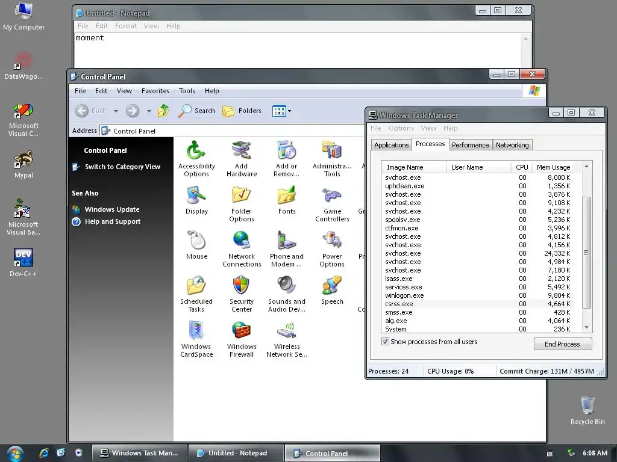Open the Mypal desktop shortcut
This screenshot has height=462, width=617.
[23, 164]
